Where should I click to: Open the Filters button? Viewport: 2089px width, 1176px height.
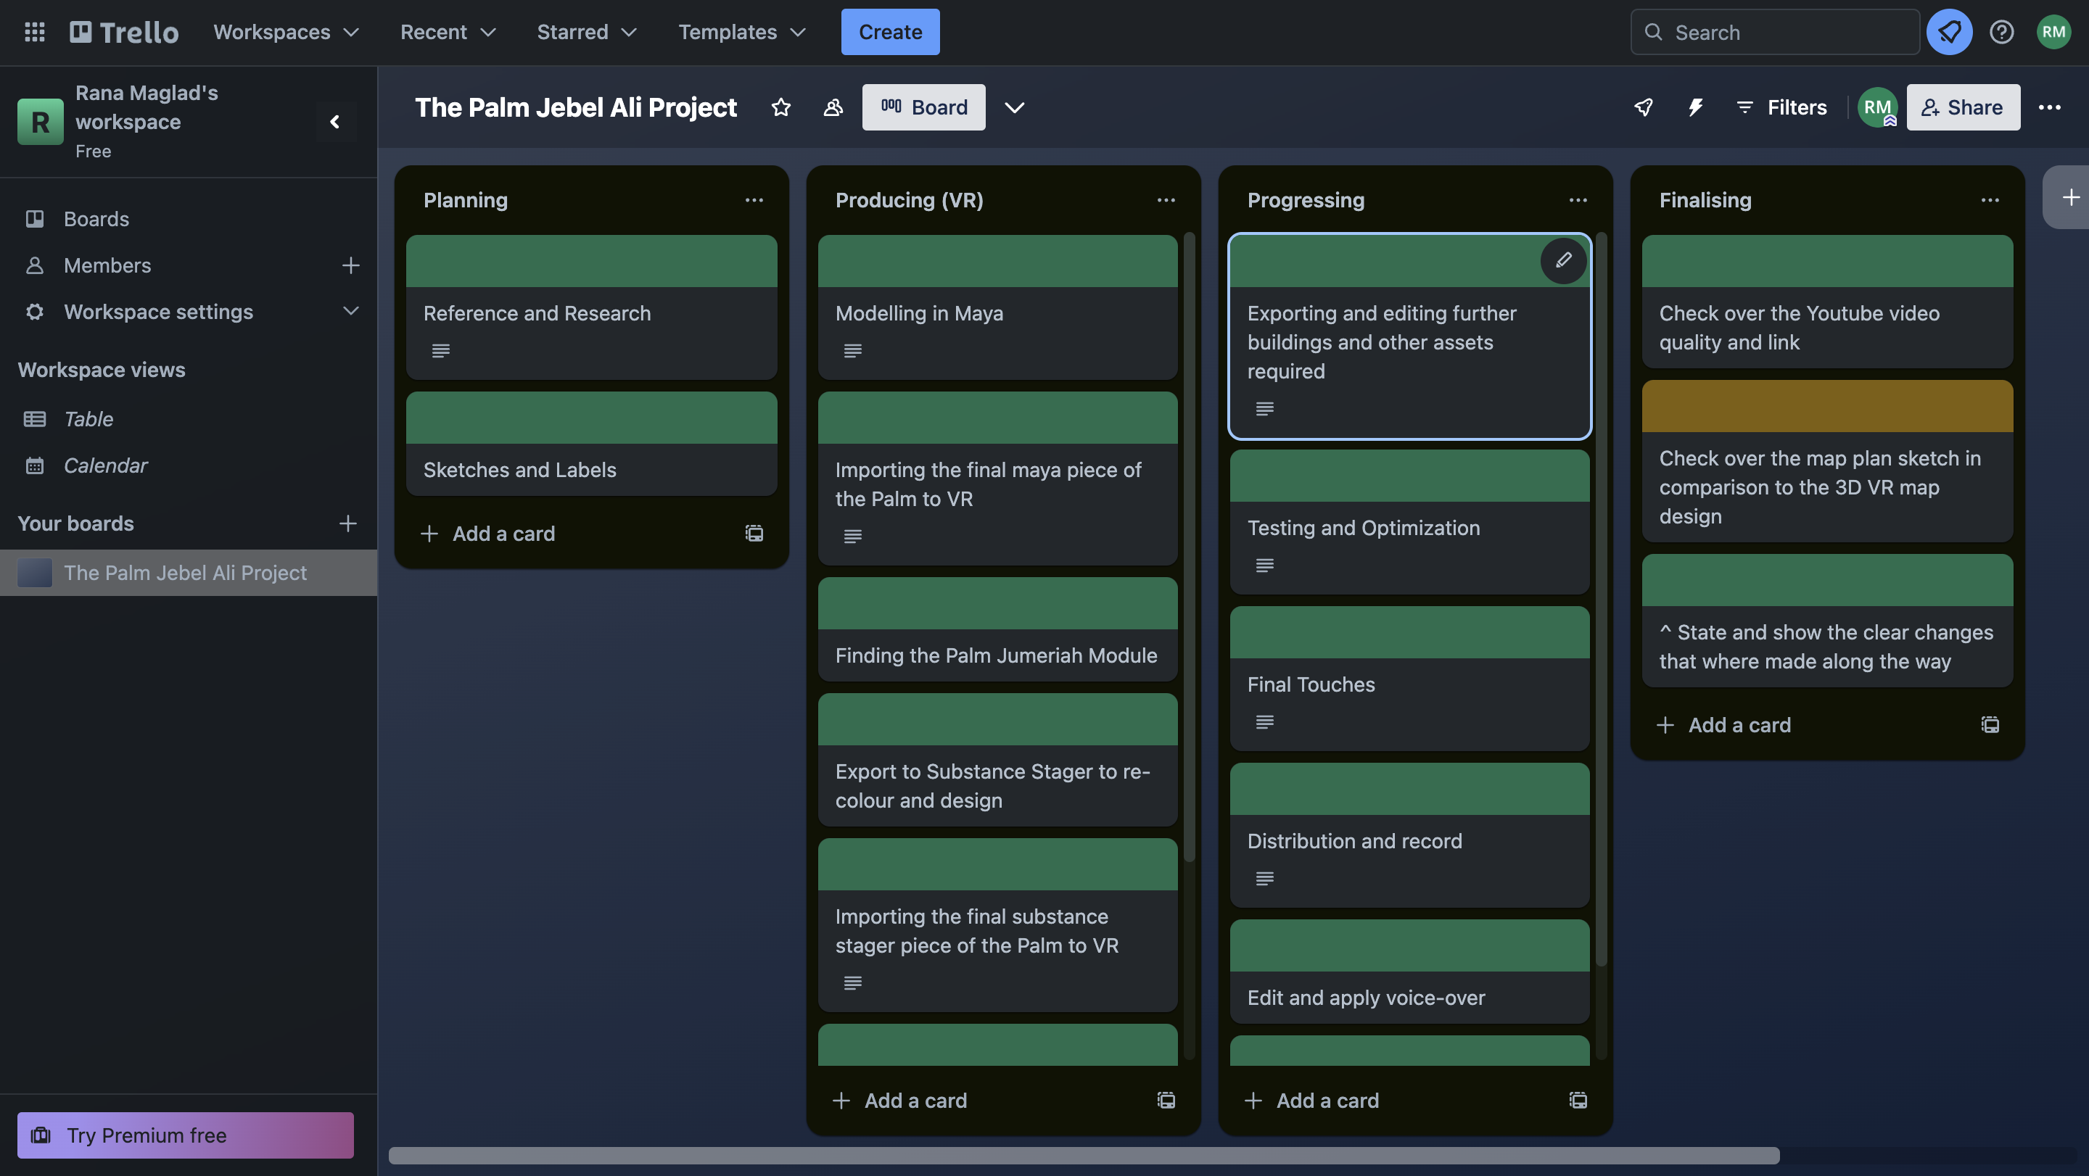[x=1781, y=107]
